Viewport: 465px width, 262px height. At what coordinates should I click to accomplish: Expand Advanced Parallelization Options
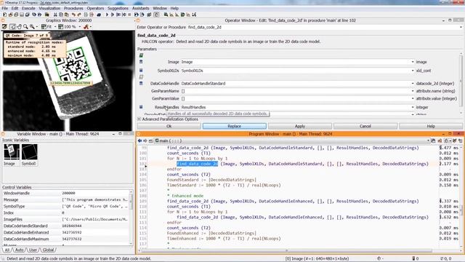point(139,119)
